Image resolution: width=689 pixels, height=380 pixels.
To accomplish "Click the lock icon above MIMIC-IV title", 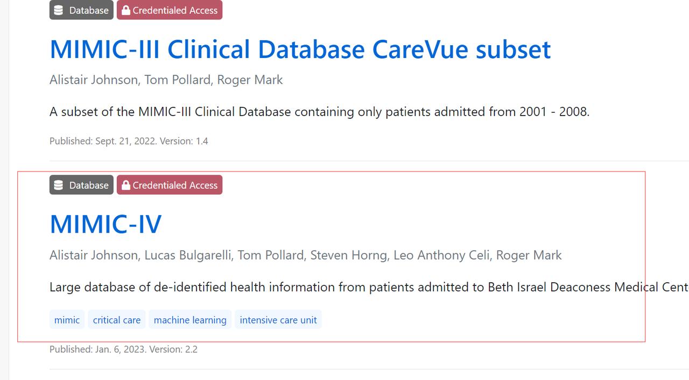I will tap(126, 185).
